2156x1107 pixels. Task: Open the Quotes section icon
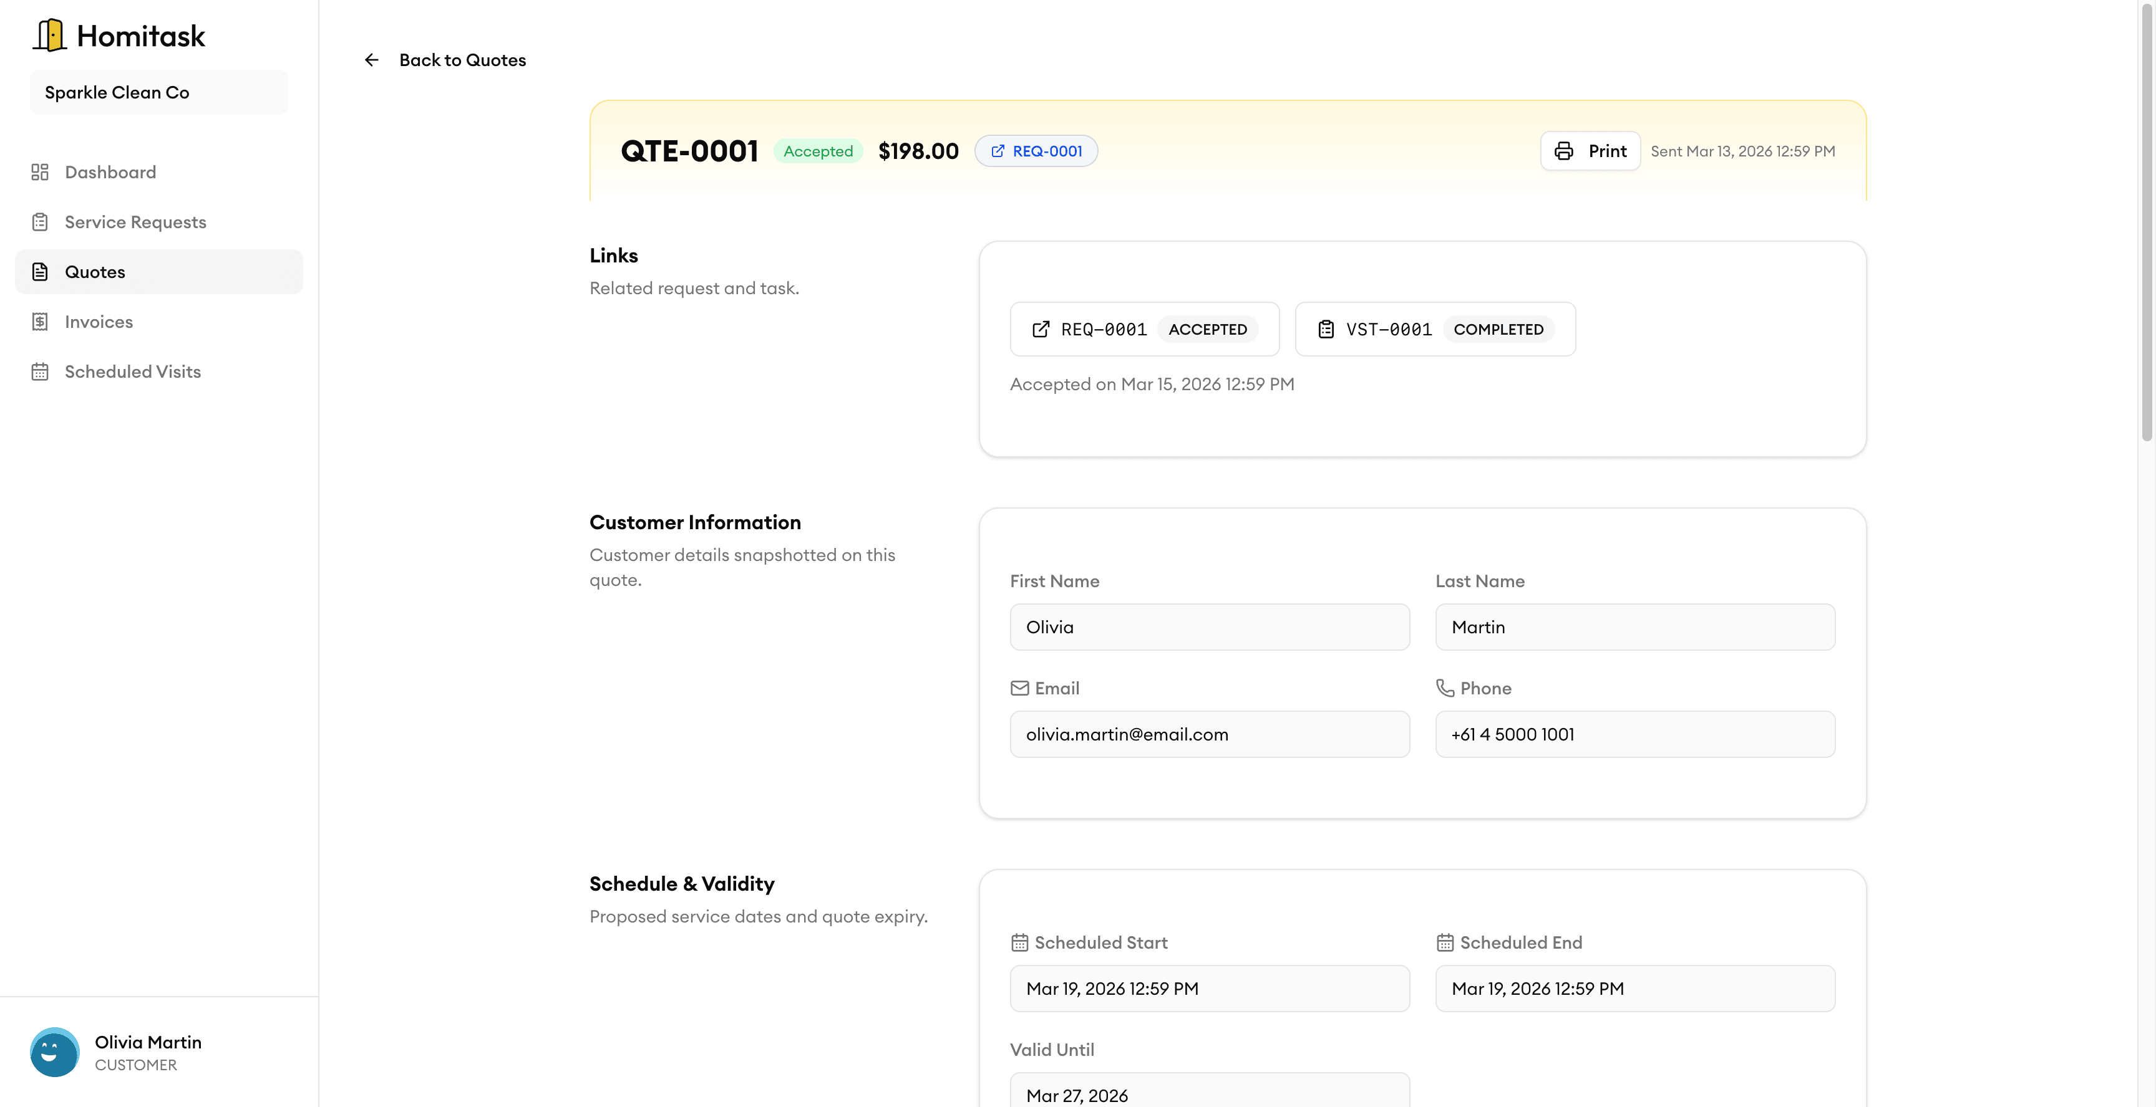coord(41,271)
